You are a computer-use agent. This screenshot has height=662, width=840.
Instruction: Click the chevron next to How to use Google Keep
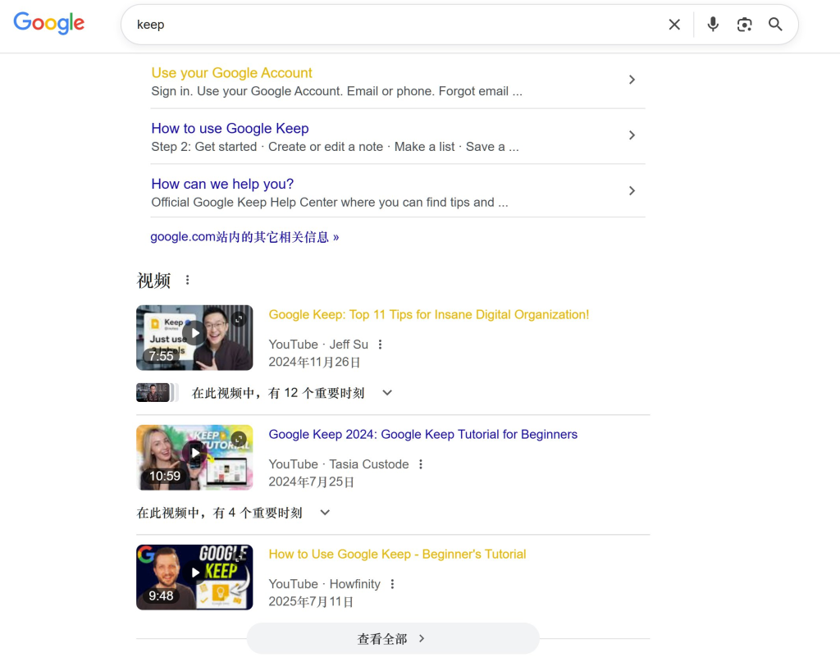click(632, 135)
